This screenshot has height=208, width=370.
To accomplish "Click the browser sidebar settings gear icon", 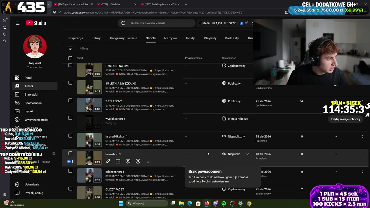I will (5, 195).
